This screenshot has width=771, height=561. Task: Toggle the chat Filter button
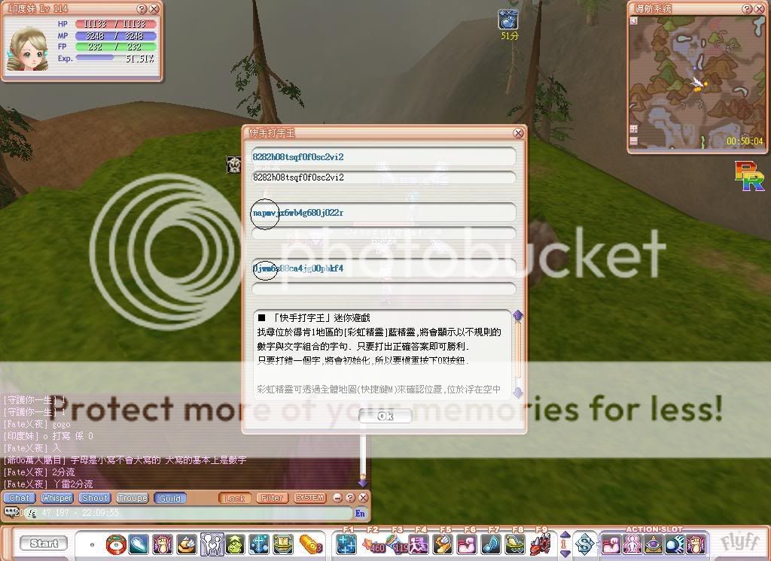tap(272, 498)
